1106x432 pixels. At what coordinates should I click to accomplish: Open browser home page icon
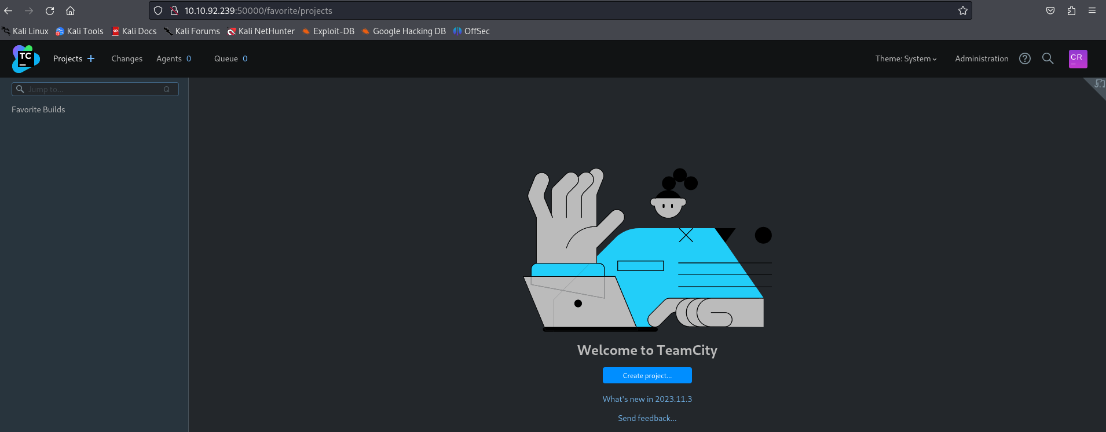point(70,10)
